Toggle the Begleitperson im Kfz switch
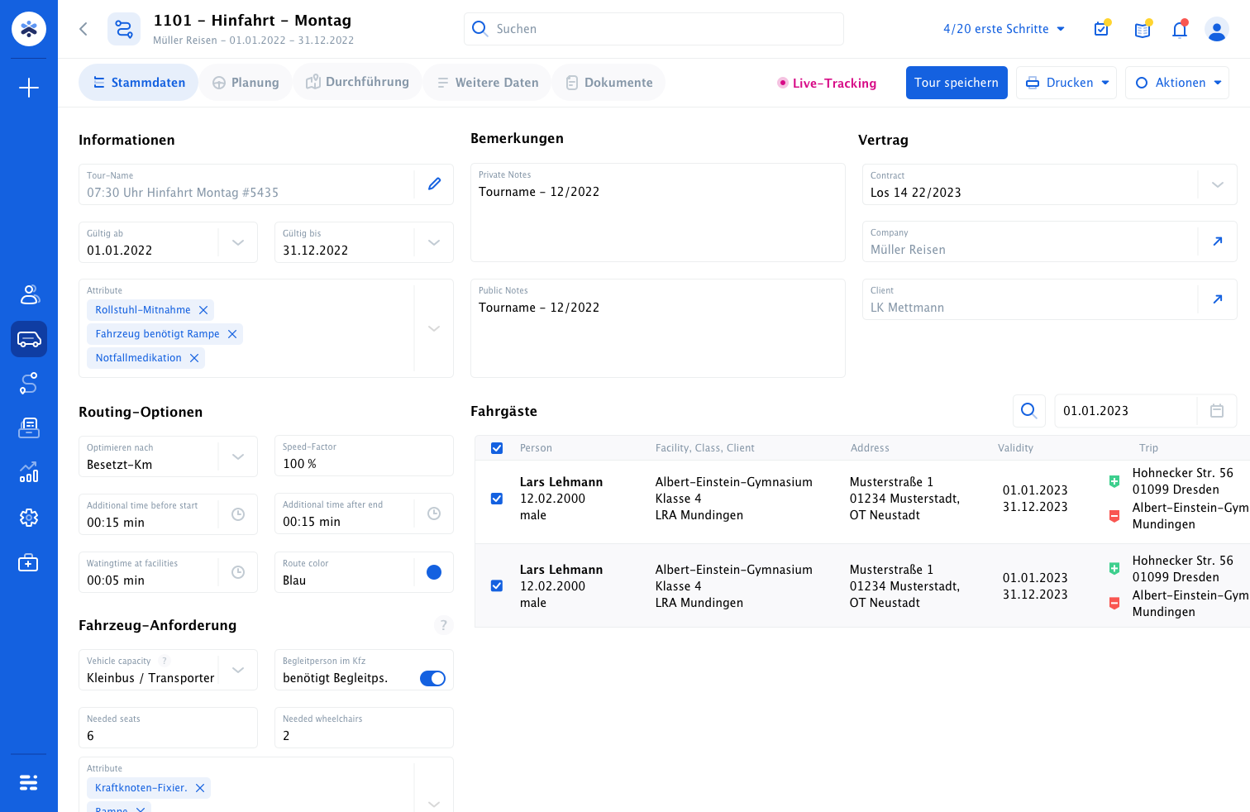This screenshot has height=812, width=1250. 432,679
